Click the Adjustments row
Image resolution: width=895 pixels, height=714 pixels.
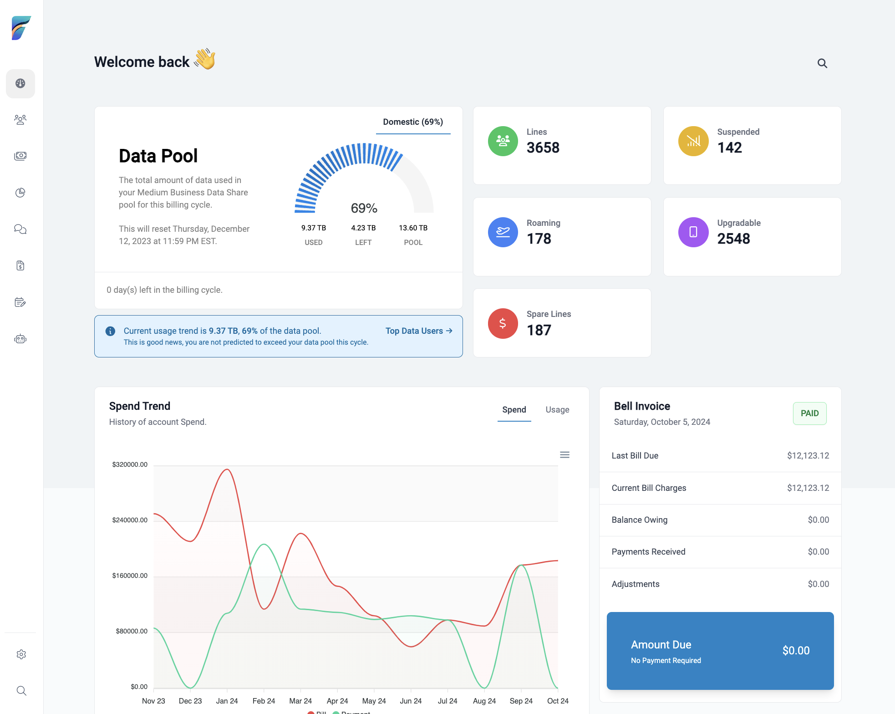(720, 584)
